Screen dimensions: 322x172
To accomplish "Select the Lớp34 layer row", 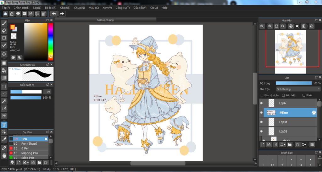I will click(288, 122).
